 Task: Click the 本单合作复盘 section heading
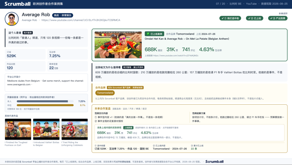coord(102,109)
